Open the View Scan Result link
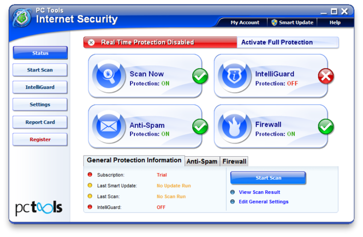This screenshot has width=363, height=237. 259,192
